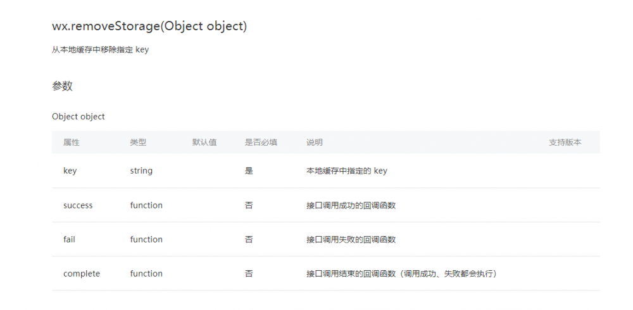
Task: Click the function type in success row
Action: (x=146, y=205)
